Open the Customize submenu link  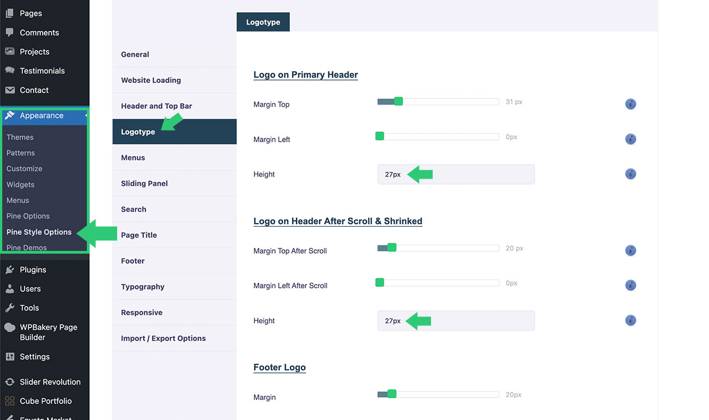pyautogui.click(x=24, y=169)
